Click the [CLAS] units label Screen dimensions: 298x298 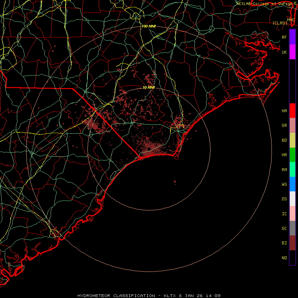click(280, 23)
